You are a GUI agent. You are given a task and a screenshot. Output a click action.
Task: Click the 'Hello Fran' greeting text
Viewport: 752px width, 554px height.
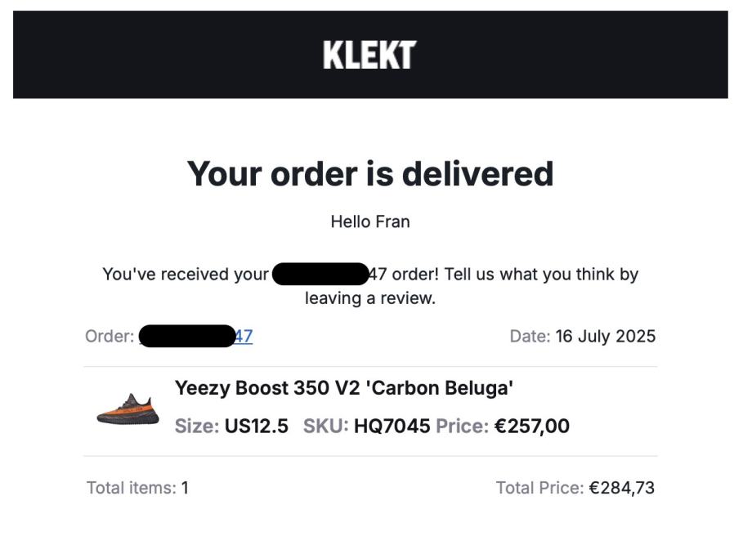(x=370, y=221)
